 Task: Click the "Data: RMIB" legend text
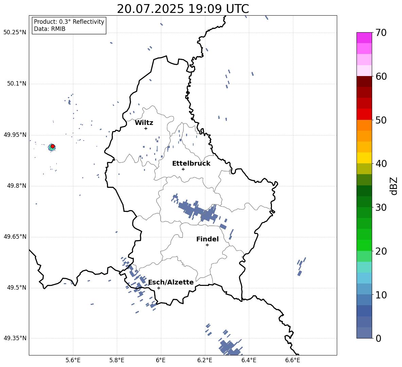point(50,29)
